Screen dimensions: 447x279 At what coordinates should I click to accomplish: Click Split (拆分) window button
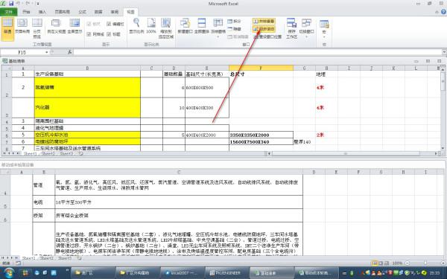point(235,22)
